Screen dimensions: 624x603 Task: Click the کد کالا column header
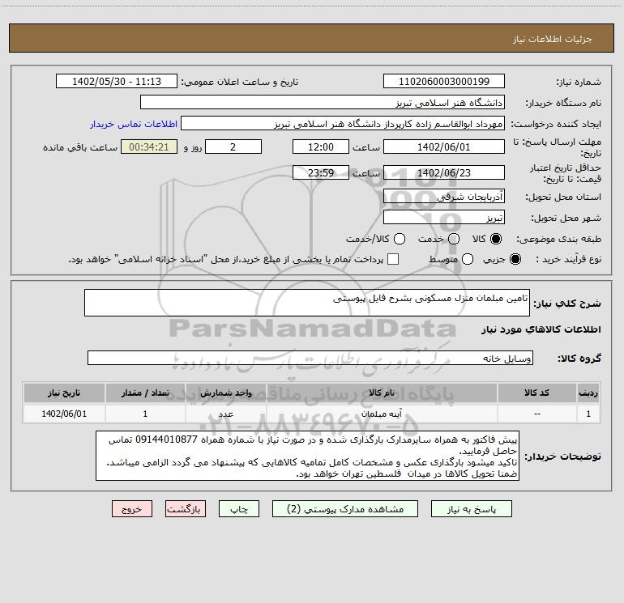pyautogui.click(x=536, y=393)
